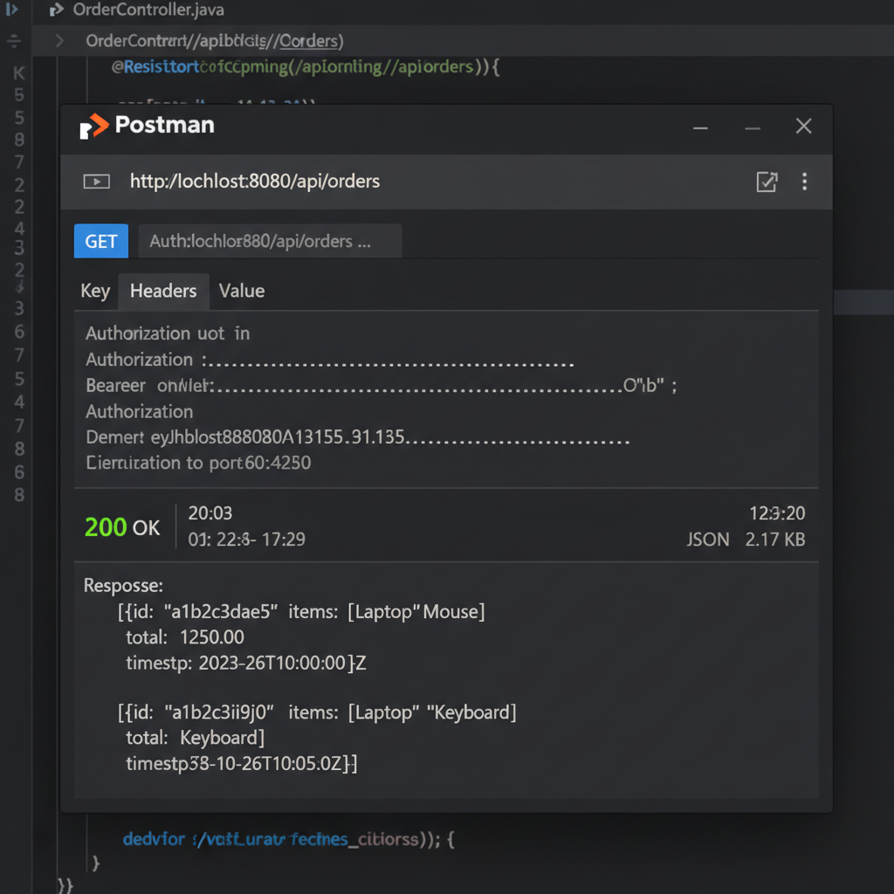Click the timestp: 2023-26T10:00:00 line

pos(245,663)
